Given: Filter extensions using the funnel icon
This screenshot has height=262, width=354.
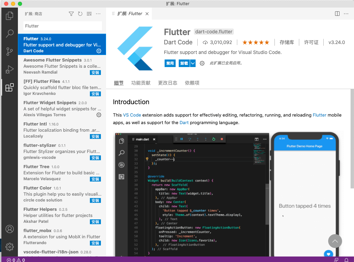Looking at the screenshot, I should 71,14.
